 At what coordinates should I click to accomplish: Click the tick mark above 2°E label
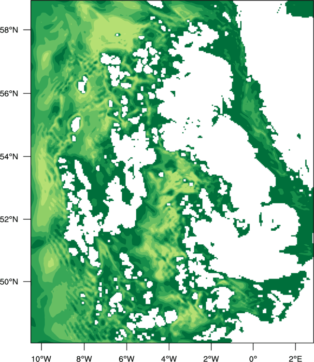(296, 347)
